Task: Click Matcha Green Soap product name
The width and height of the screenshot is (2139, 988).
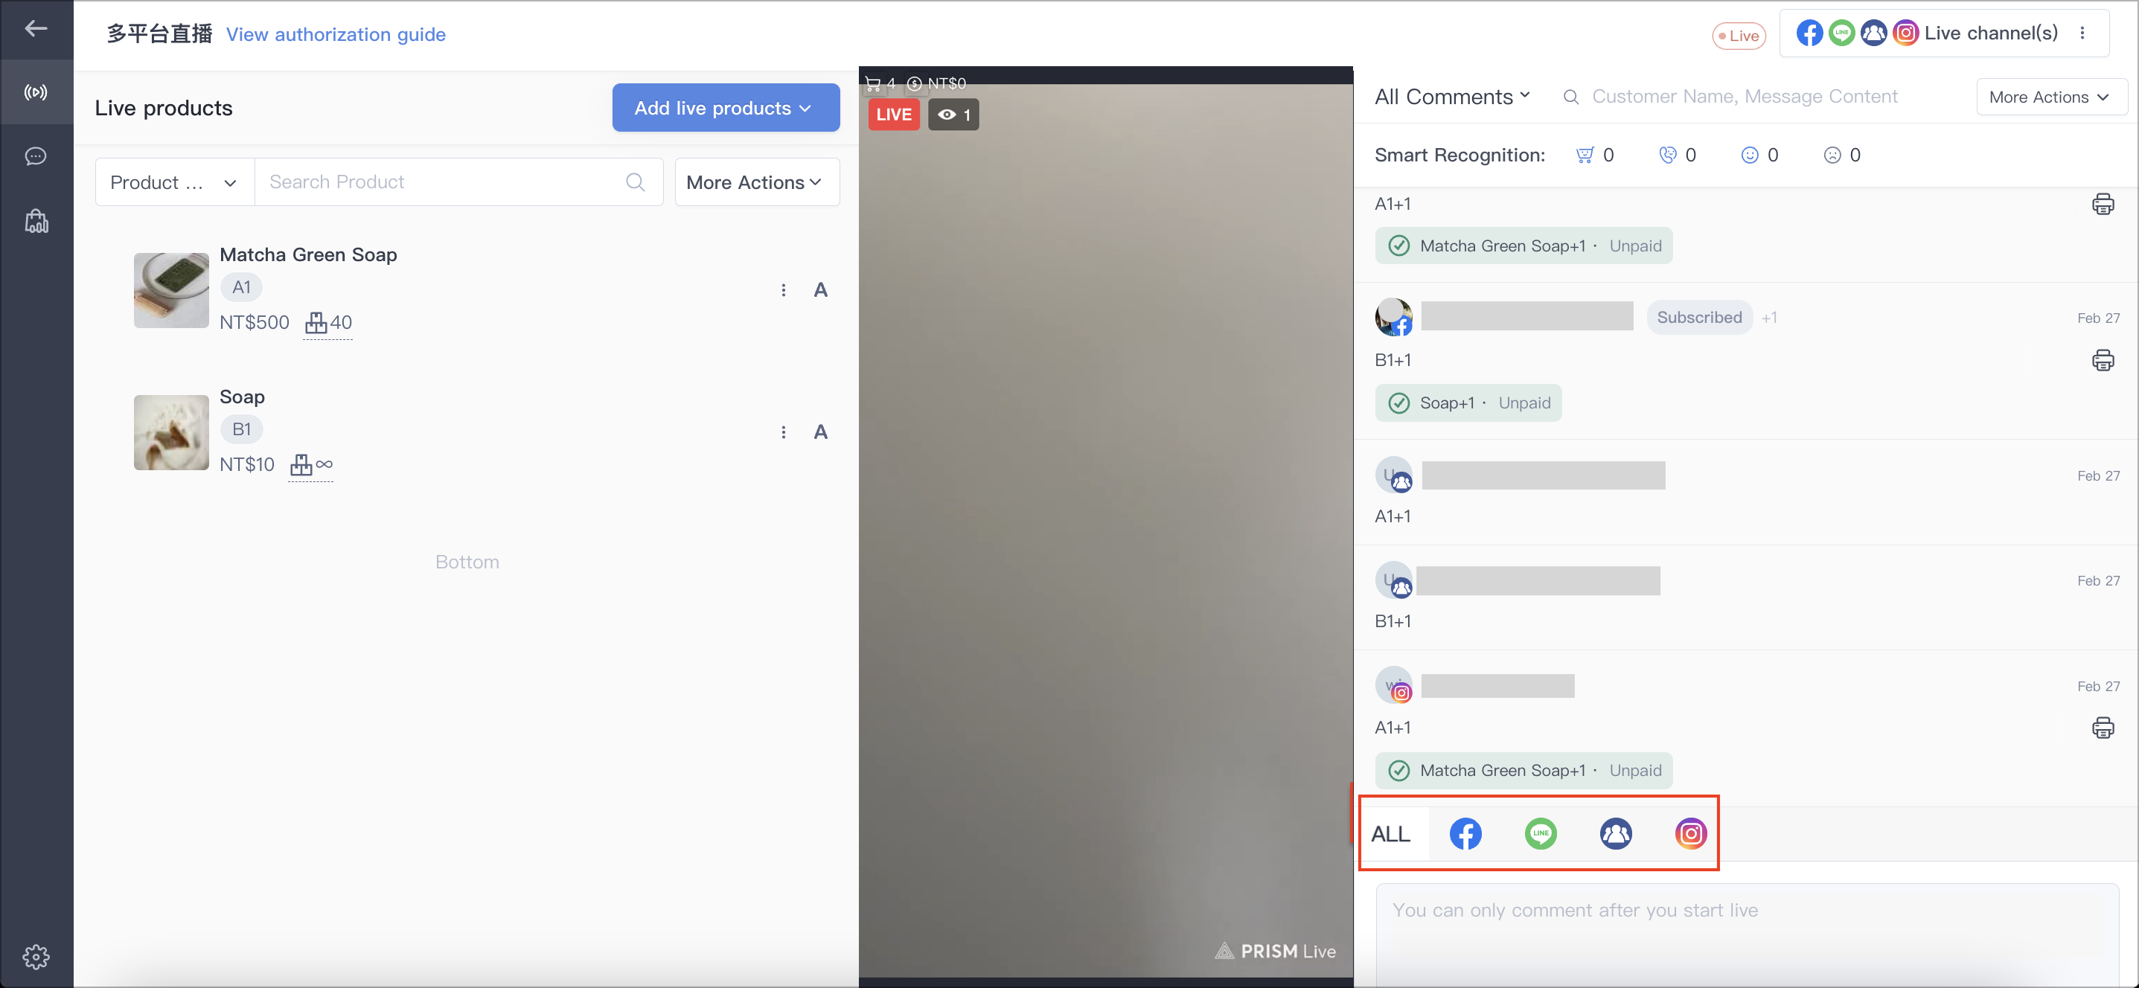Action: pyautogui.click(x=308, y=255)
